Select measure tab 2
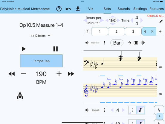 (116, 31)
